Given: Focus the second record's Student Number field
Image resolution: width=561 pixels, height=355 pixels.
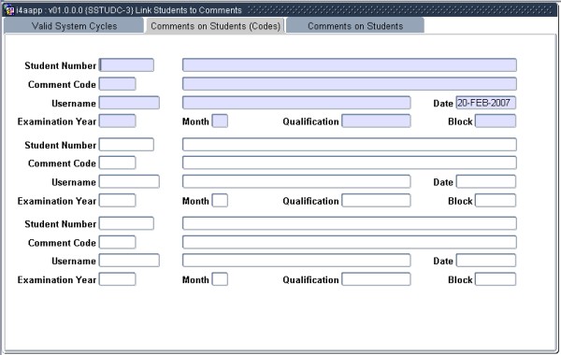Looking at the screenshot, I should (x=126, y=145).
